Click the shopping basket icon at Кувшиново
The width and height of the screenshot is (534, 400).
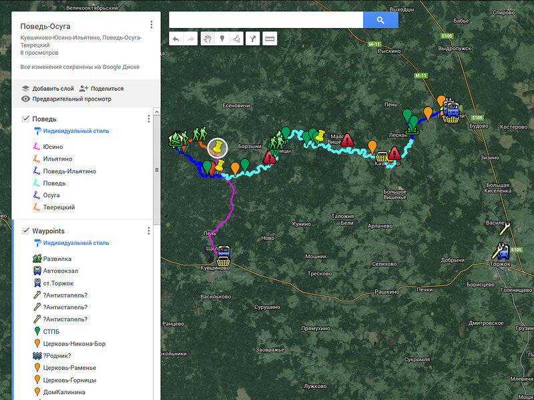click(224, 262)
